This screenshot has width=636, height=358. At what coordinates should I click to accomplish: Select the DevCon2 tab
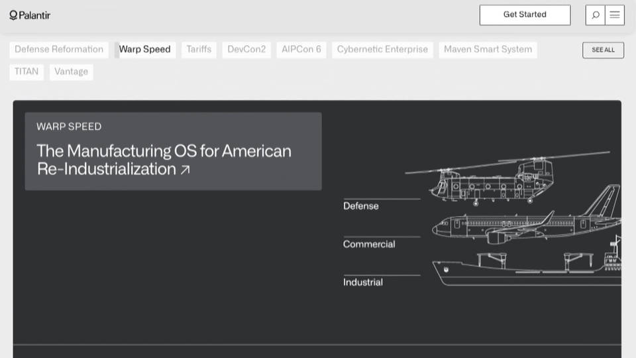coord(246,50)
